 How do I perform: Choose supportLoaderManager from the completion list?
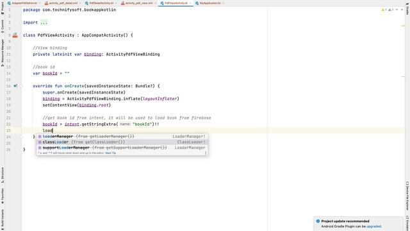pos(122,148)
